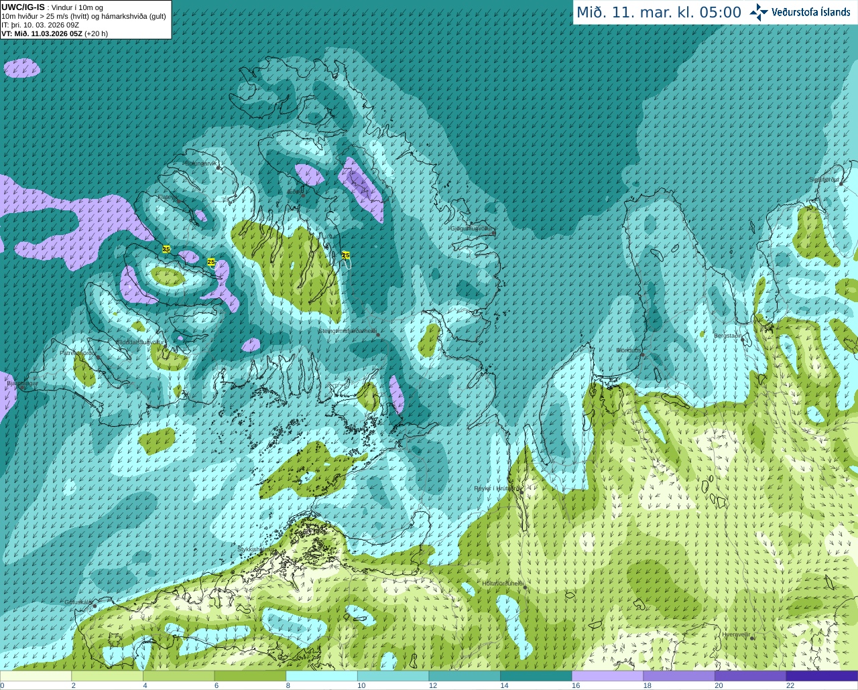The image size is (858, 690).
Task: Click the yellow 25 gust marker nearest Flateyri
Action: [166, 249]
